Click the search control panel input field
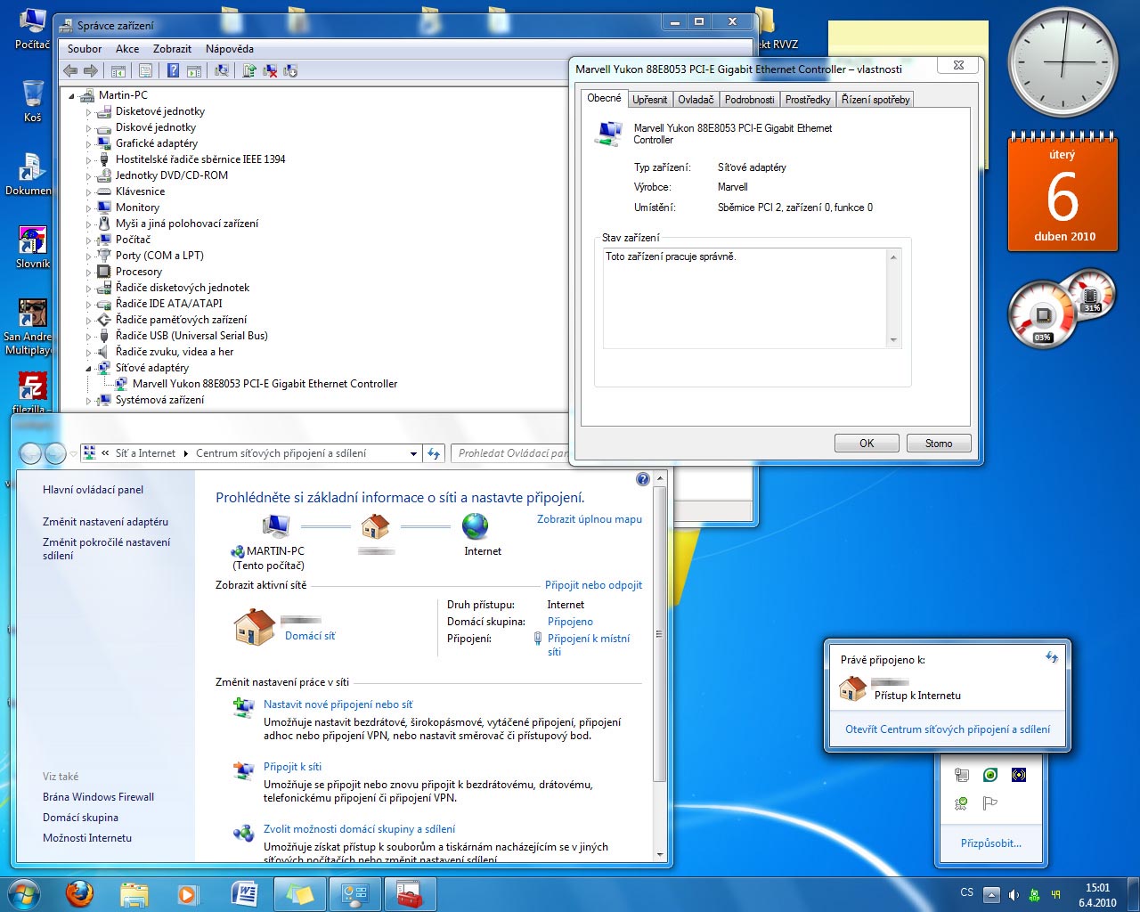Screen dimensions: 1140x912 [510, 453]
